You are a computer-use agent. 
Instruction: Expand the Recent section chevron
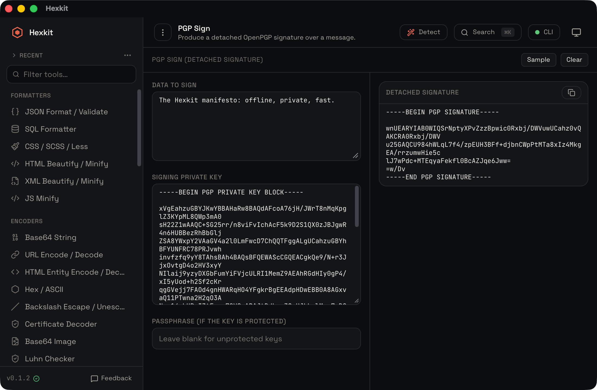(14, 55)
